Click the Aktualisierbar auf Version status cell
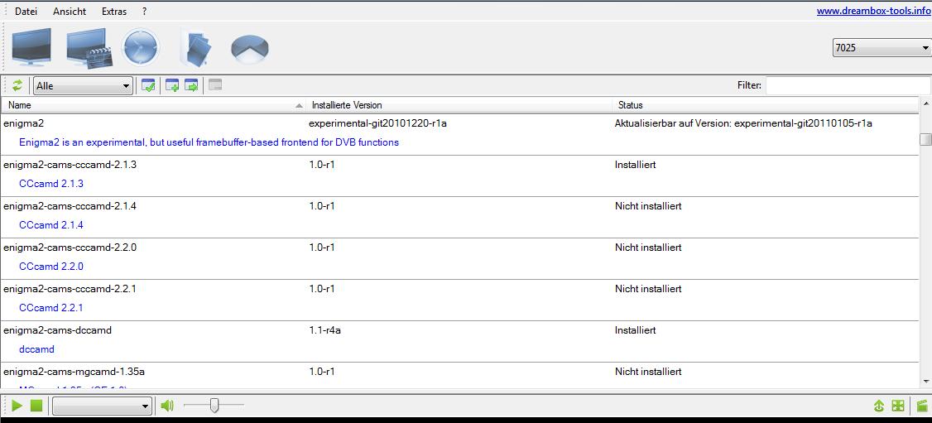This screenshot has height=423, width=932. click(x=743, y=123)
